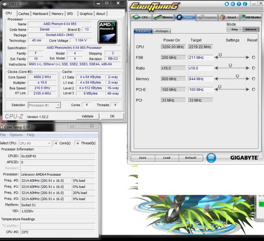Click the CPUID value 0x100F43 in Core Temp

[57, 156]
